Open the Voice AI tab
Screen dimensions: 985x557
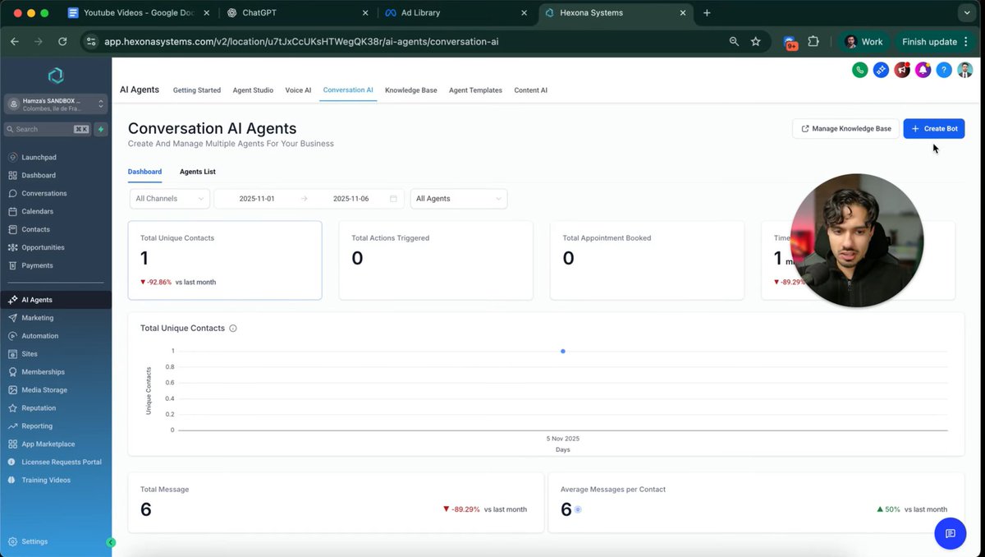point(298,90)
